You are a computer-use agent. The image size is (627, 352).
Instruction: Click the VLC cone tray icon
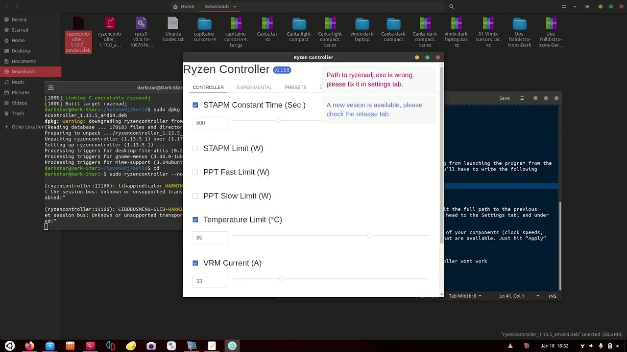[x=510, y=346]
